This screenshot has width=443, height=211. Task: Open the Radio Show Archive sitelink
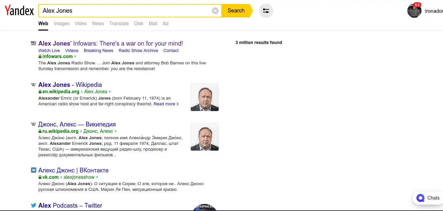tap(138, 51)
